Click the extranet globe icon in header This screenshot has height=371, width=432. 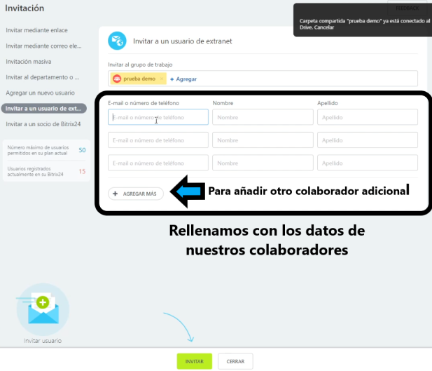117,41
